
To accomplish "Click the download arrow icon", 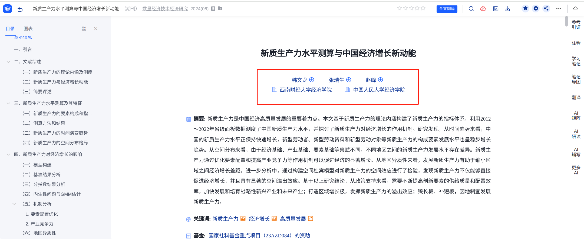I will (507, 9).
